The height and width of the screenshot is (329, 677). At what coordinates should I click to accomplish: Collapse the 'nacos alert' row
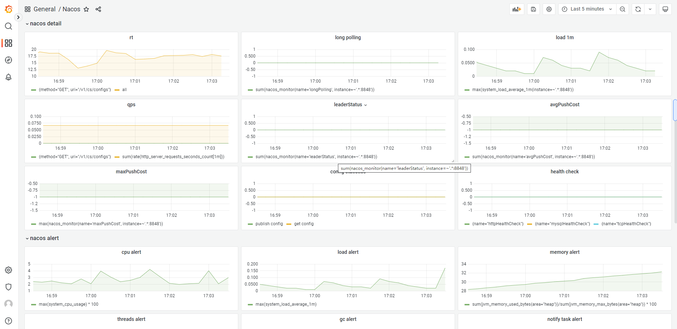tap(42, 238)
